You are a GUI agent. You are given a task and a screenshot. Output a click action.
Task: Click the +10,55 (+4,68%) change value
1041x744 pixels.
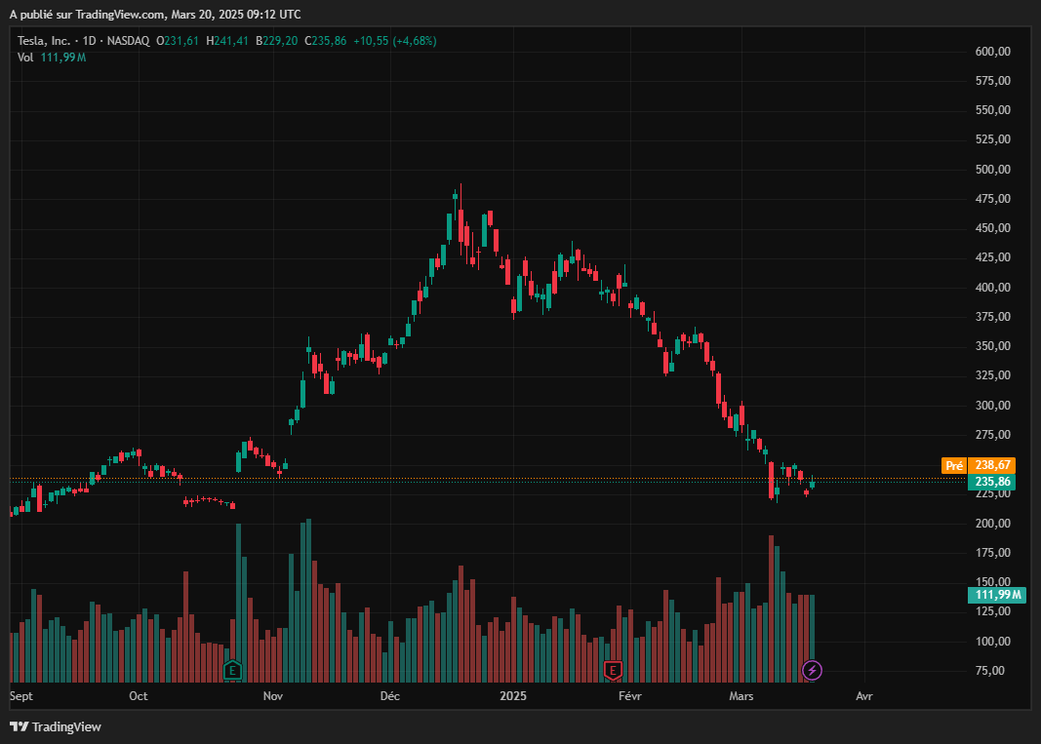pos(394,41)
